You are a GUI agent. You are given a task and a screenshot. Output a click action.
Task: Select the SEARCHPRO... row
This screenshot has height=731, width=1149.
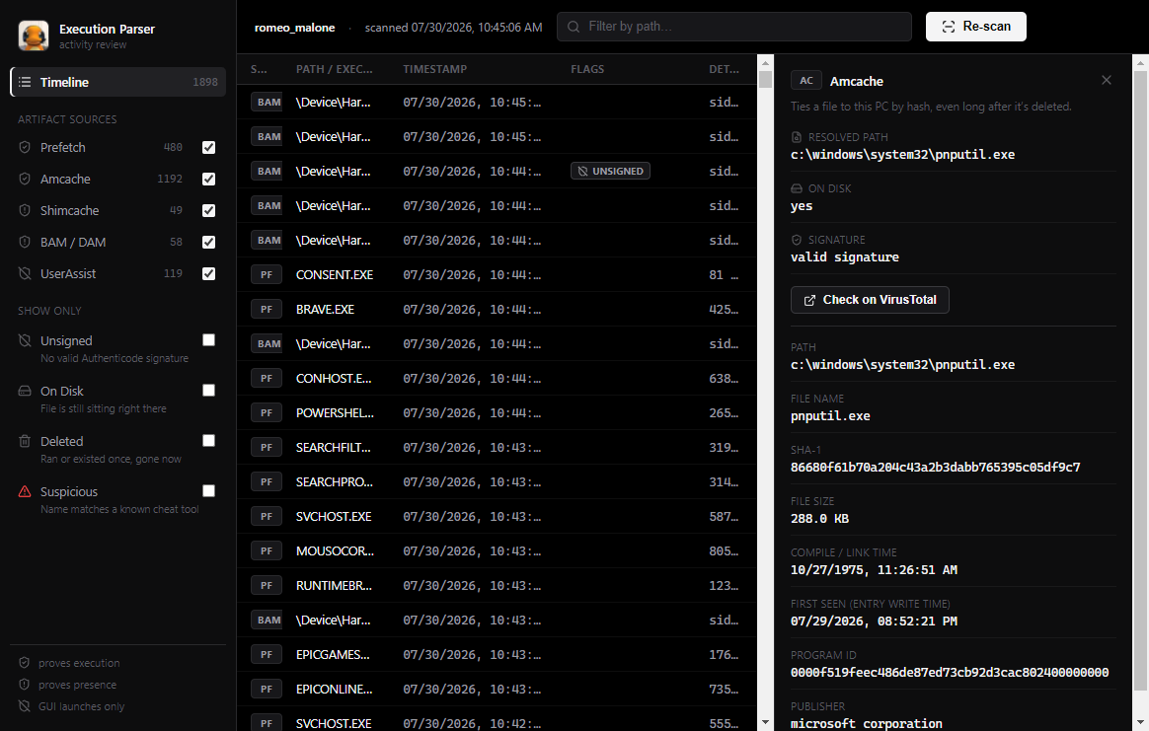coord(497,481)
